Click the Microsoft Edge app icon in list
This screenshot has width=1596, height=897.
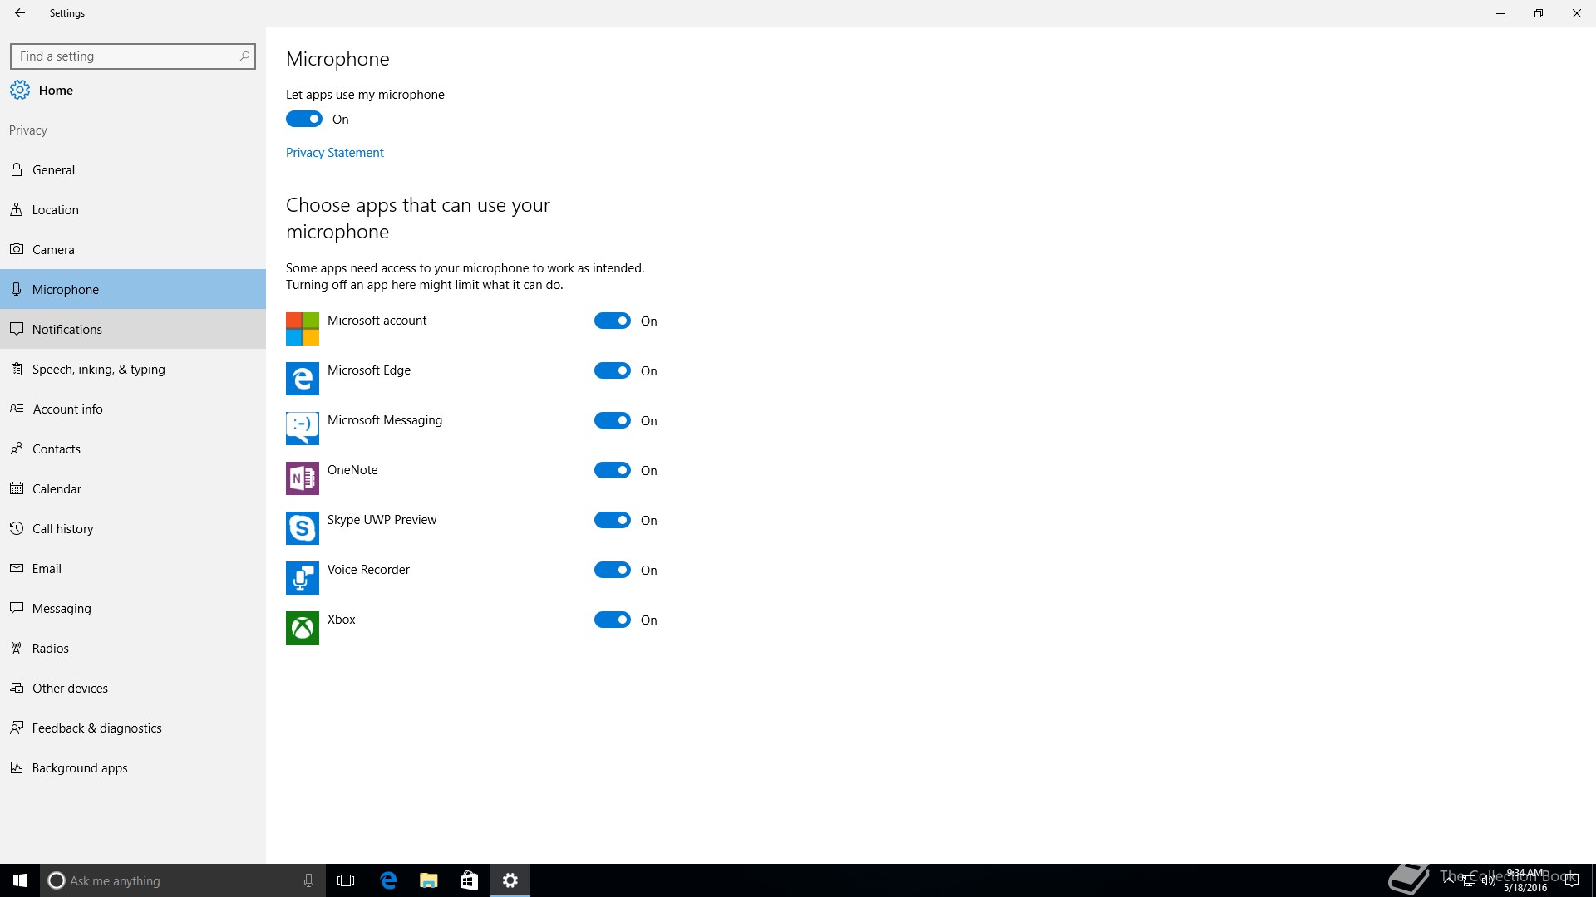(303, 379)
